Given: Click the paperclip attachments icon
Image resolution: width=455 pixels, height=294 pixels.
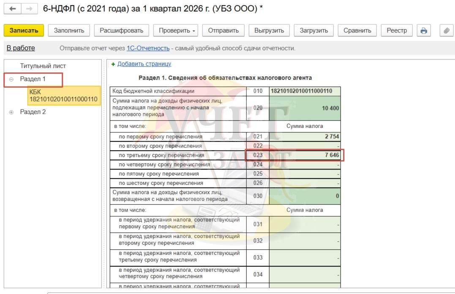Looking at the screenshot, I should pos(446,30).
